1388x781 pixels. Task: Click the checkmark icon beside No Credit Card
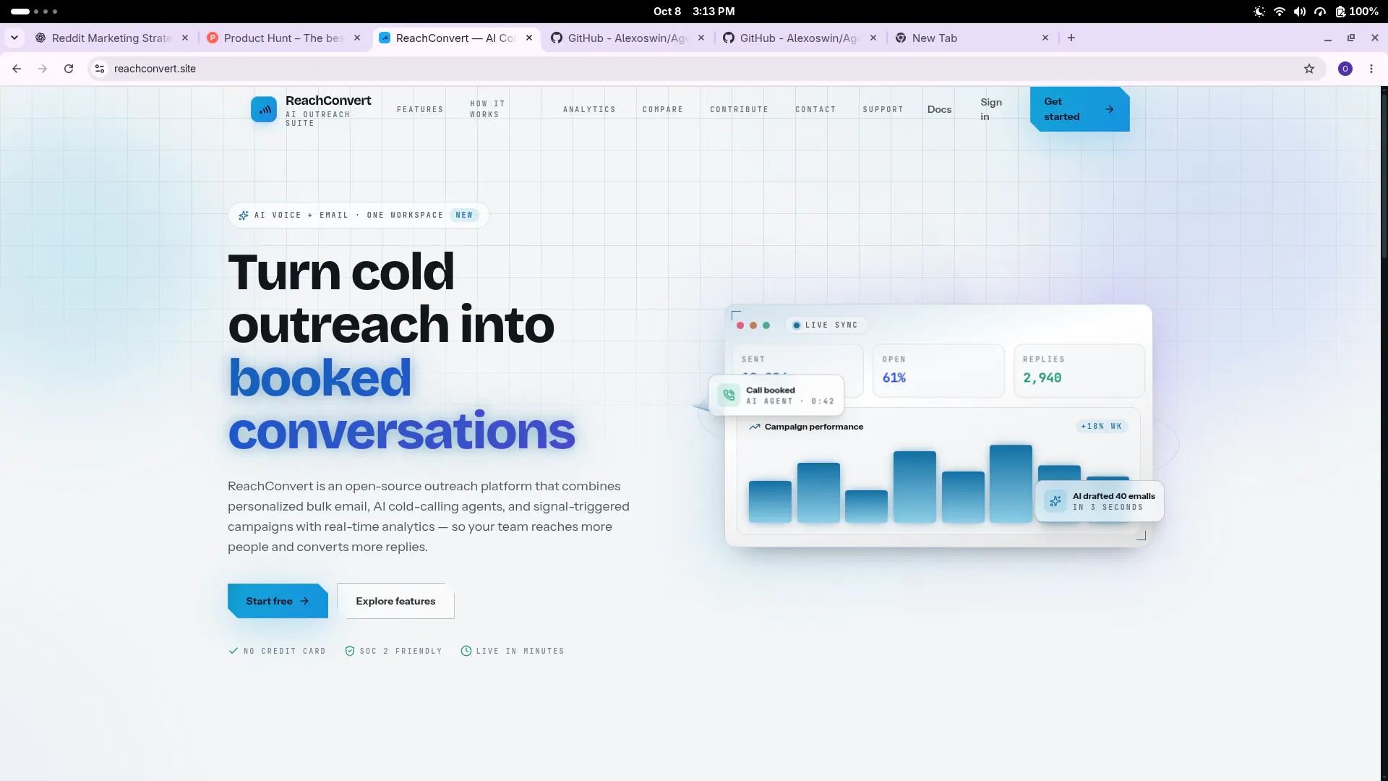click(234, 651)
